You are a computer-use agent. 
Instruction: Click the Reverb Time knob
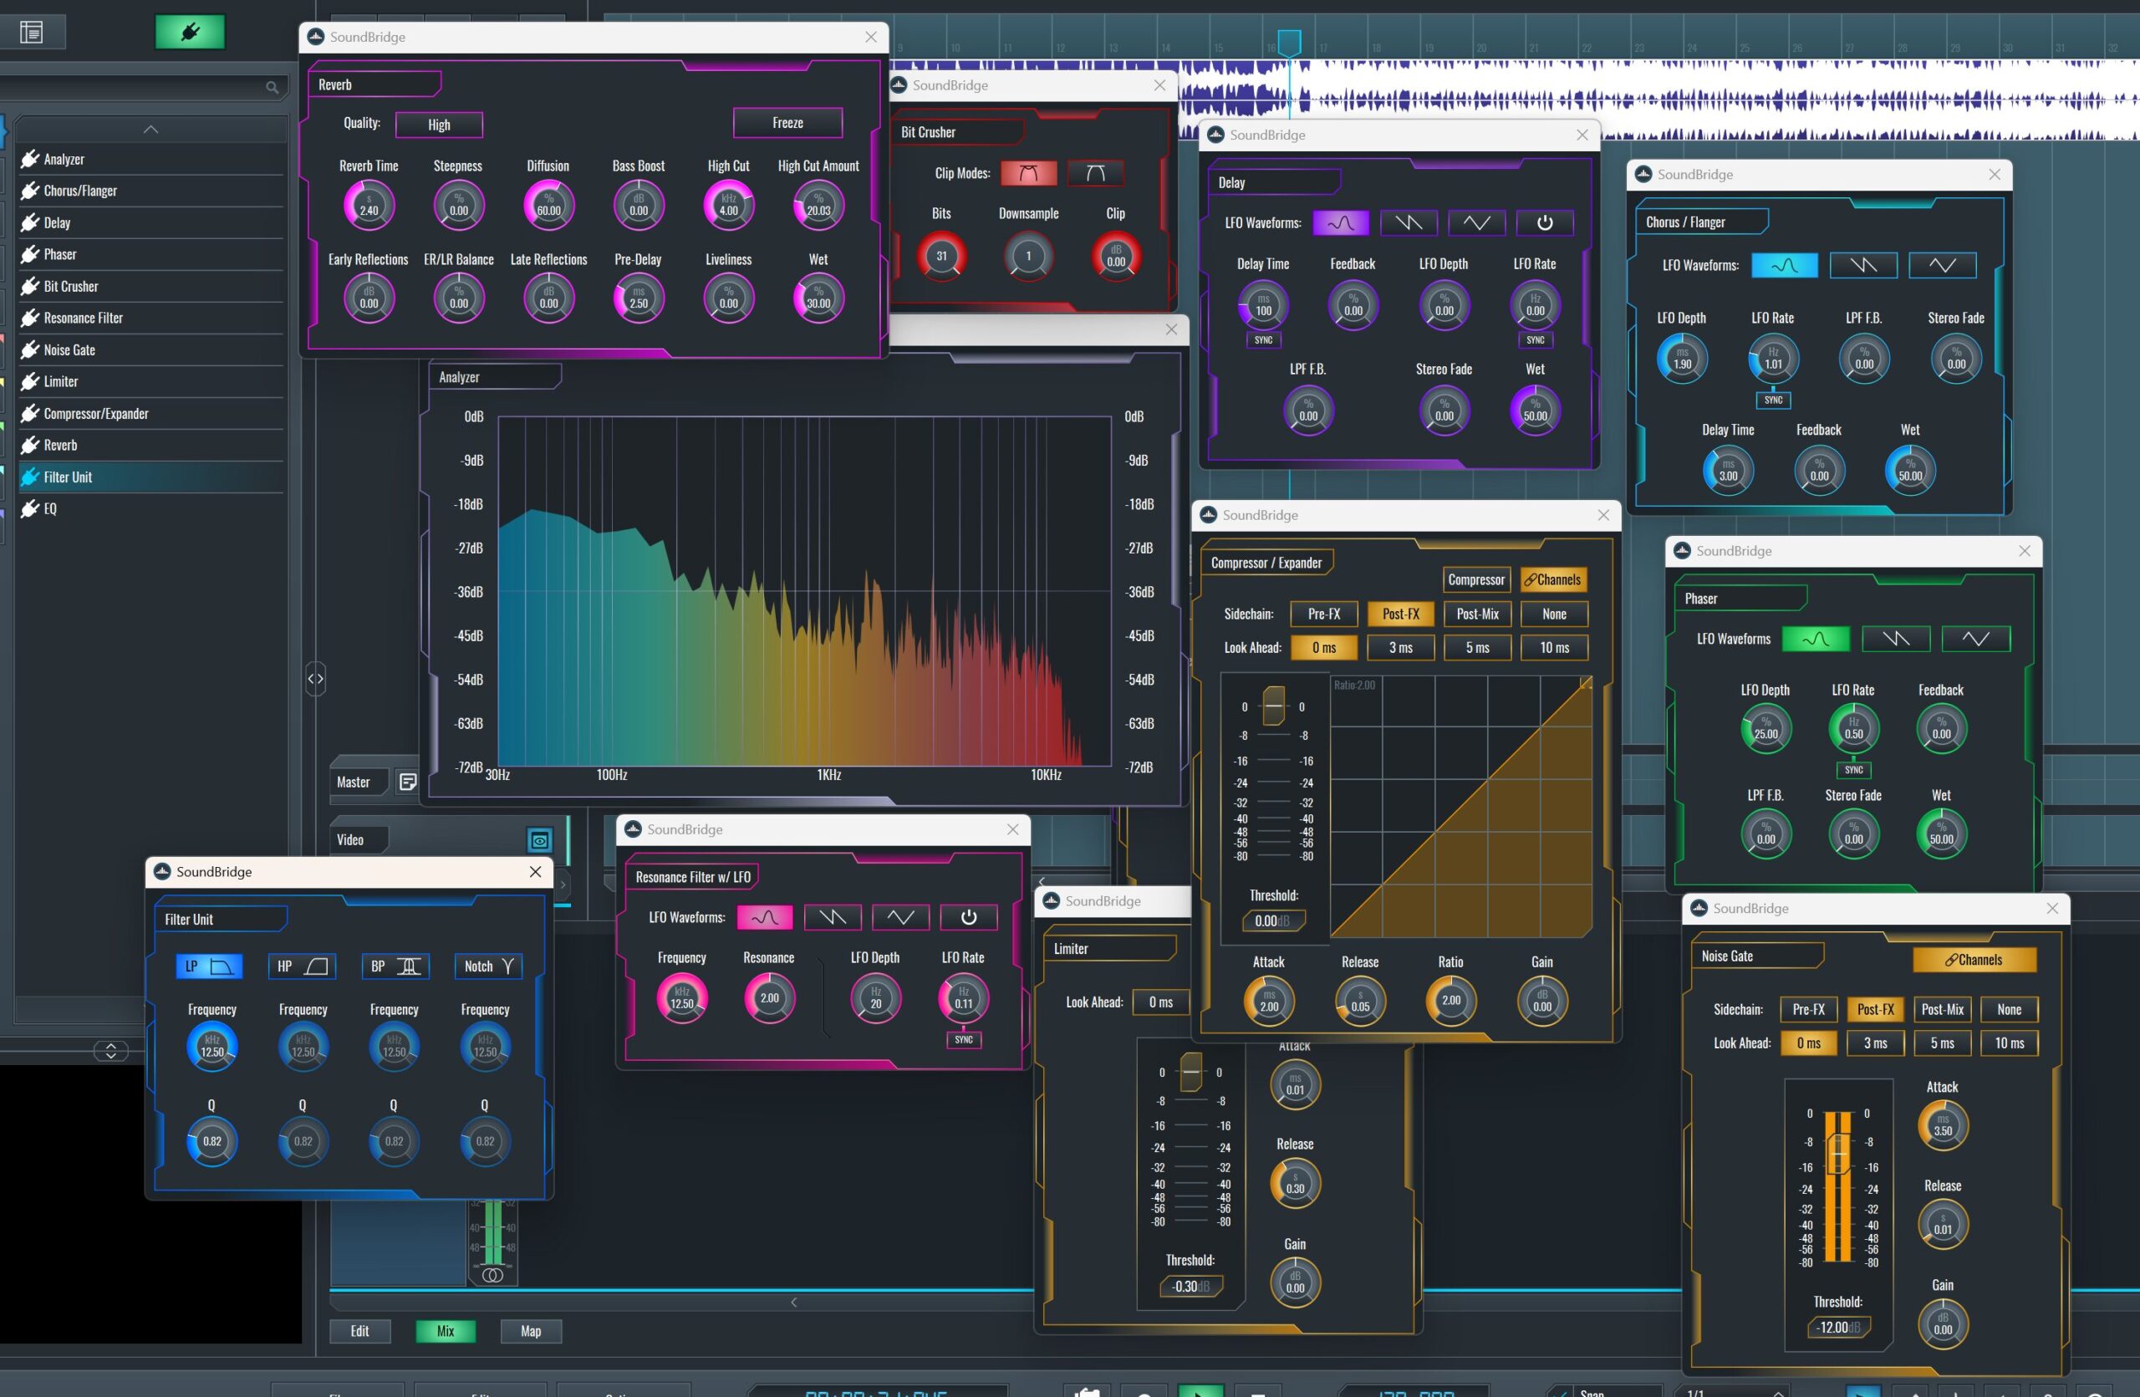tap(369, 206)
